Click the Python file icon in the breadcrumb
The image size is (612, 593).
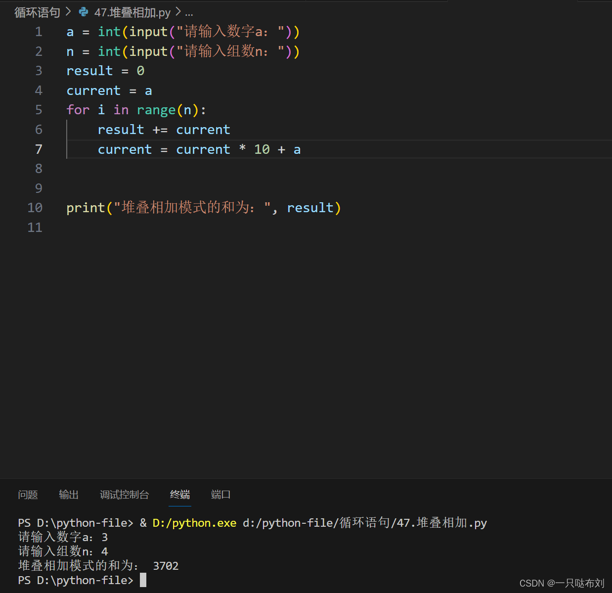[83, 12]
